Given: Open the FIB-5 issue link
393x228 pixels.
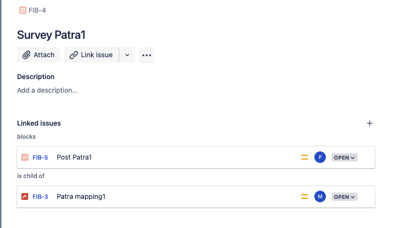Looking at the screenshot, I should point(40,158).
